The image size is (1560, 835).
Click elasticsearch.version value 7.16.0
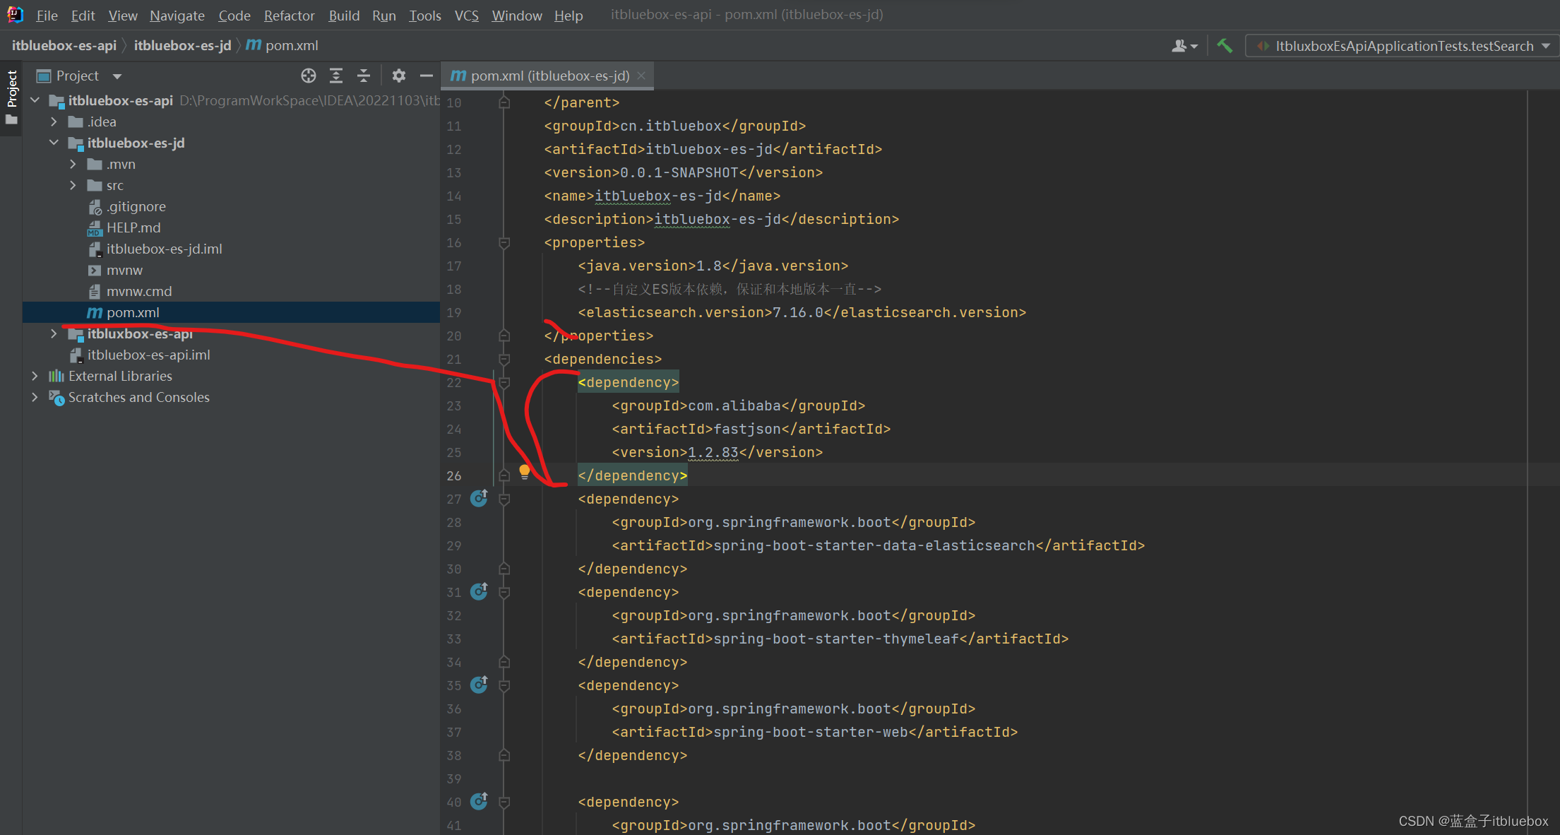tap(798, 312)
